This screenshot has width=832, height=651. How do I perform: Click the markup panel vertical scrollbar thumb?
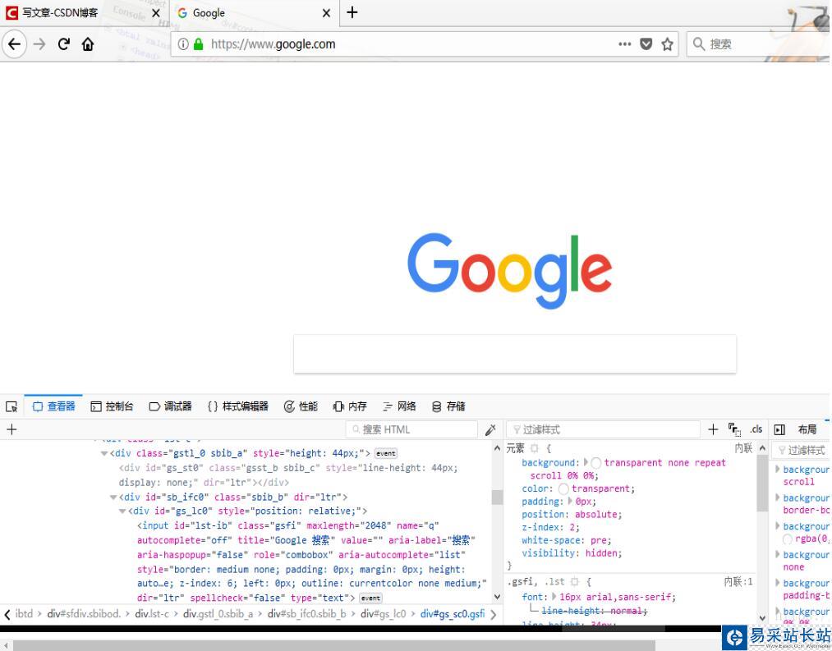(497, 497)
